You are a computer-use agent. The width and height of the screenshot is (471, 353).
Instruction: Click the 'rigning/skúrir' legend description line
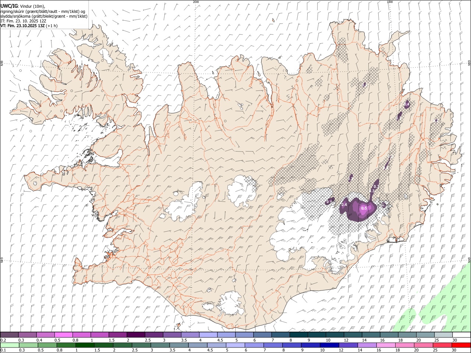[x=43, y=11]
